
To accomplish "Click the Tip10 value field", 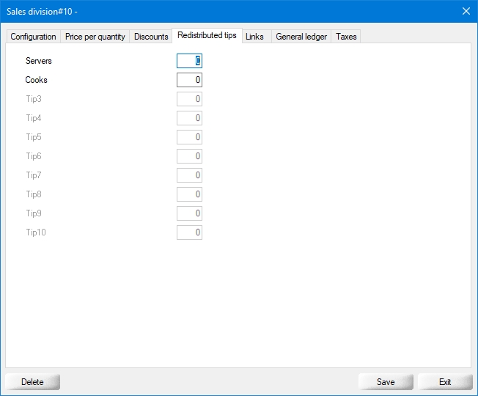I will [189, 232].
